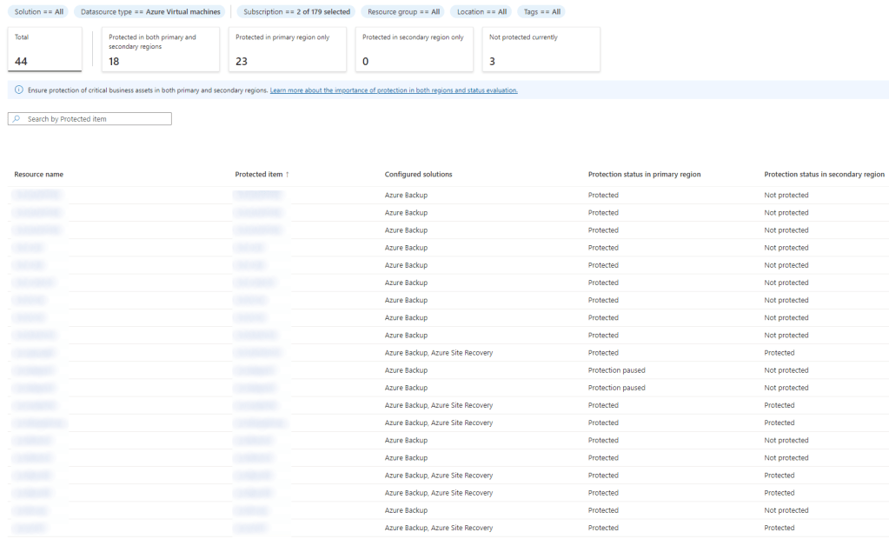This screenshot has width=889, height=539.
Task: Open the Learn more about protection link
Action: 393,90
